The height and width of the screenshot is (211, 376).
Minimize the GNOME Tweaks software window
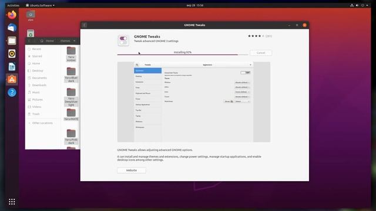coord(289,25)
